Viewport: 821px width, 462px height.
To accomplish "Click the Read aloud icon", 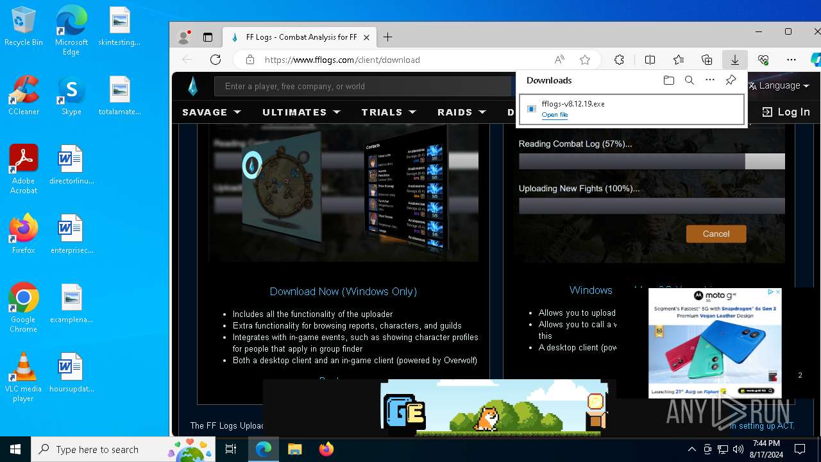I will [x=559, y=60].
